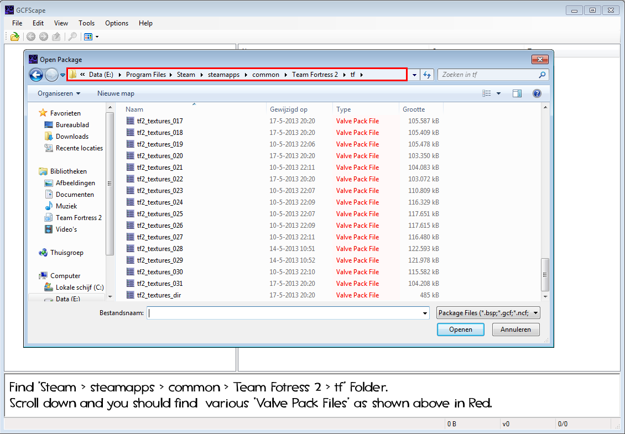Go back with the dialog's blue back button
The width and height of the screenshot is (625, 434).
click(x=37, y=75)
